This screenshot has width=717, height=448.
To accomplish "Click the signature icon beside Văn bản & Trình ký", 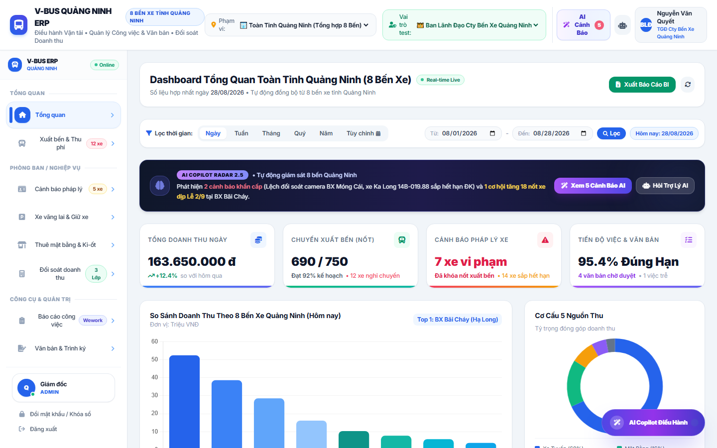I will (x=22, y=348).
